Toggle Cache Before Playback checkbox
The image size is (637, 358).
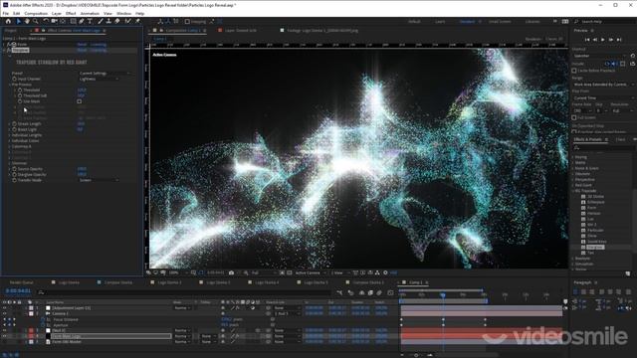(x=574, y=71)
